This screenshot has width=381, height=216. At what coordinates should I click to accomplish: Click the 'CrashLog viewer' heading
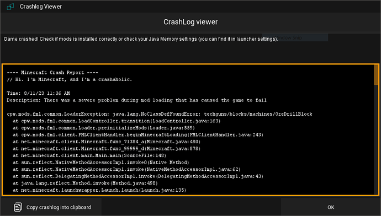pyautogui.click(x=190, y=22)
